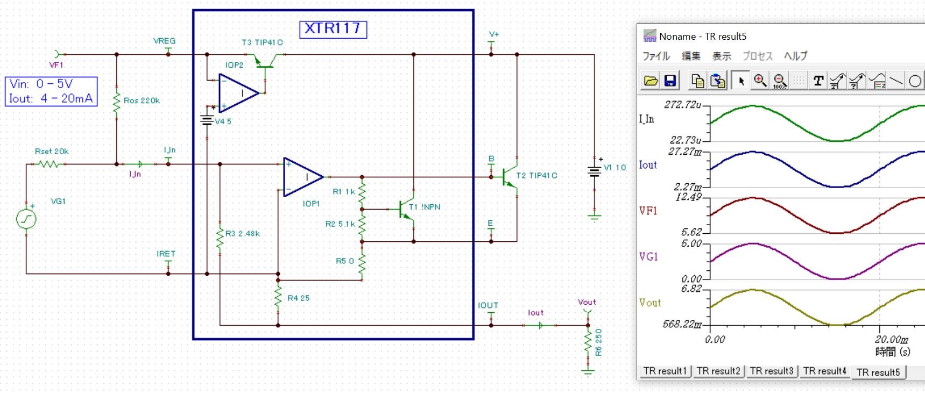Image resolution: width=925 pixels, height=395 pixels.
Task: Open the ファイル menu
Action: [656, 56]
